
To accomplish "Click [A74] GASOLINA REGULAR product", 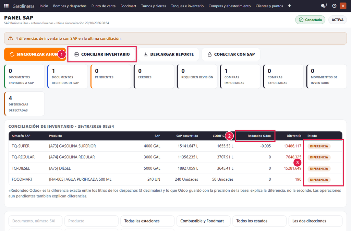I will [72, 157].
